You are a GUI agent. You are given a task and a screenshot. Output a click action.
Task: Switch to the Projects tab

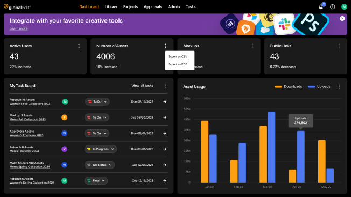130,7
